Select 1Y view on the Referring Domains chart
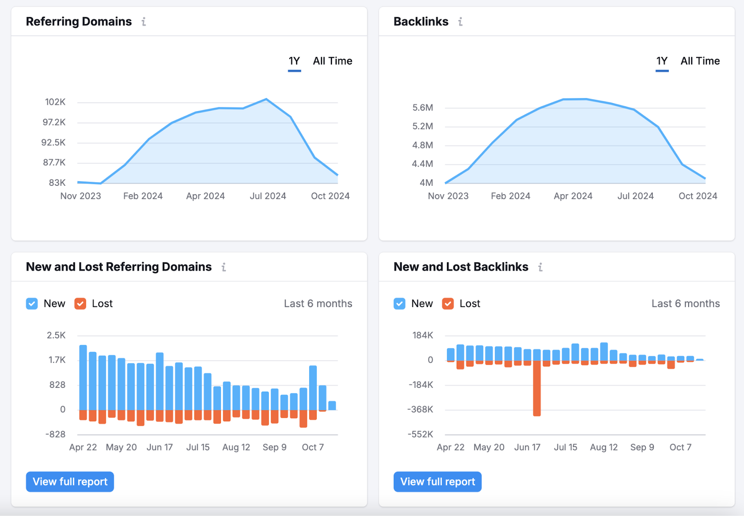Viewport: 744px width, 516px height. point(294,61)
